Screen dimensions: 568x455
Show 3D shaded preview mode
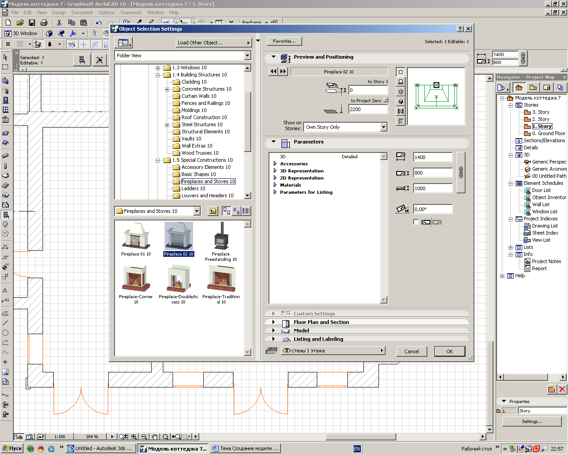click(x=401, y=101)
